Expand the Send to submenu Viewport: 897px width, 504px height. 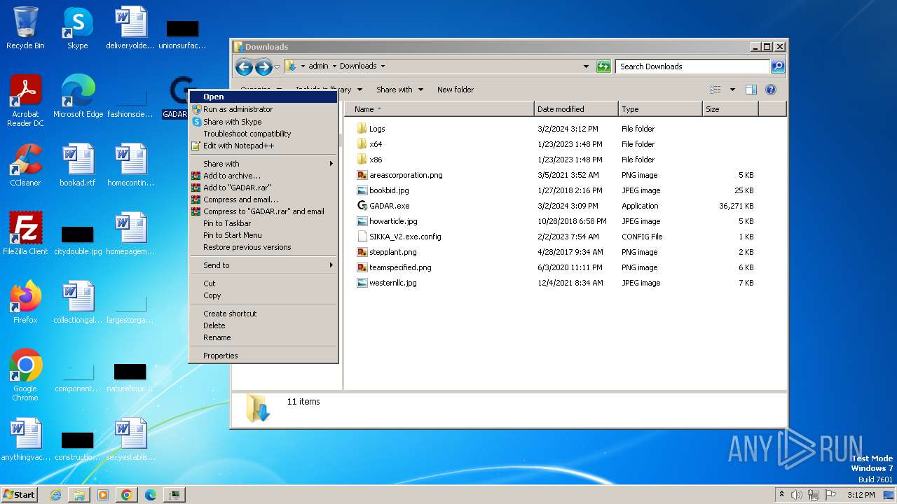pyautogui.click(x=263, y=265)
